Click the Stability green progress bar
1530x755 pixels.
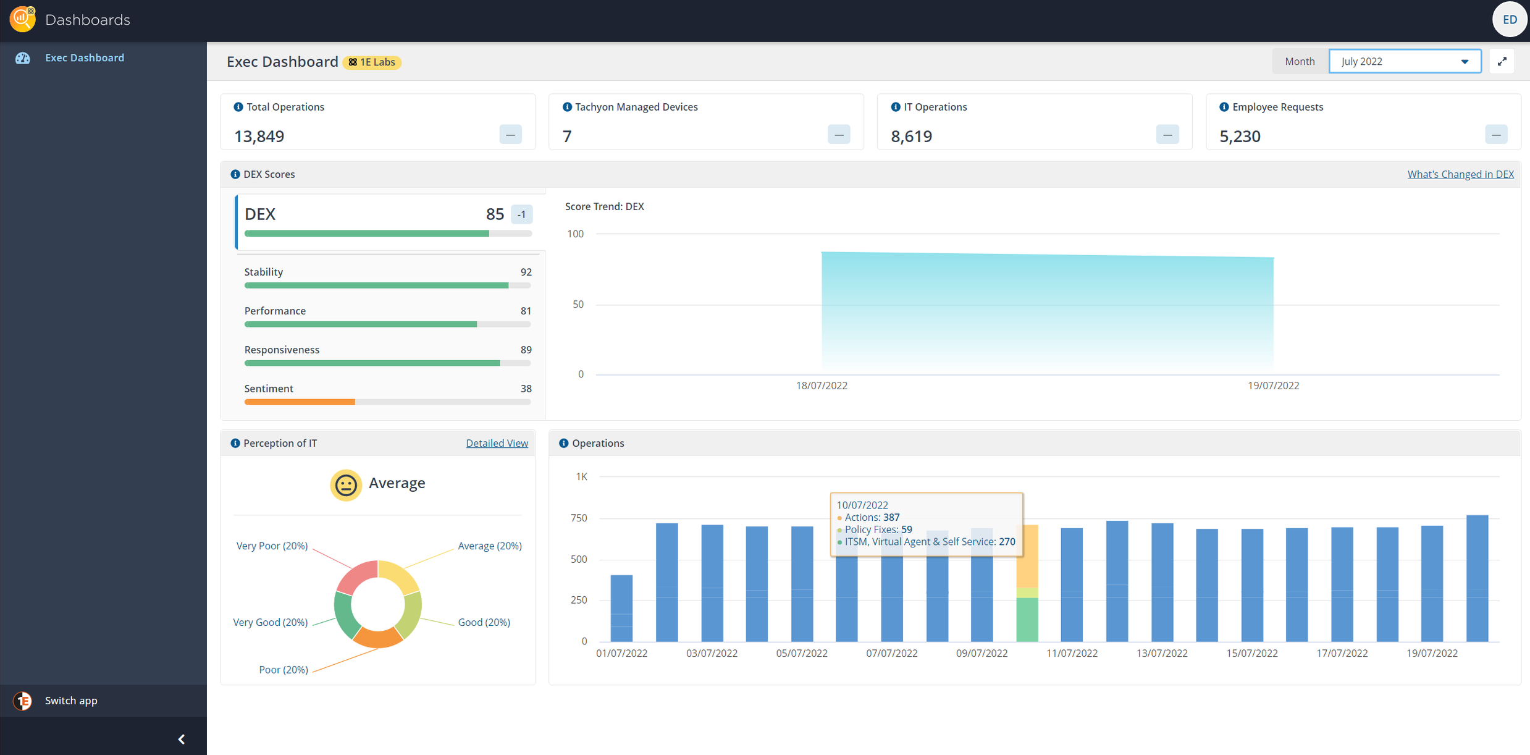pos(376,285)
